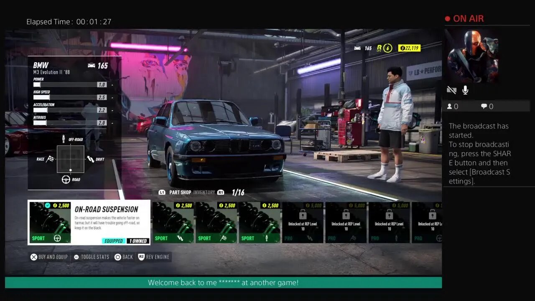535x301 pixels.
Task: Click the blue equipped checkmark on first card
Action: tap(48, 205)
